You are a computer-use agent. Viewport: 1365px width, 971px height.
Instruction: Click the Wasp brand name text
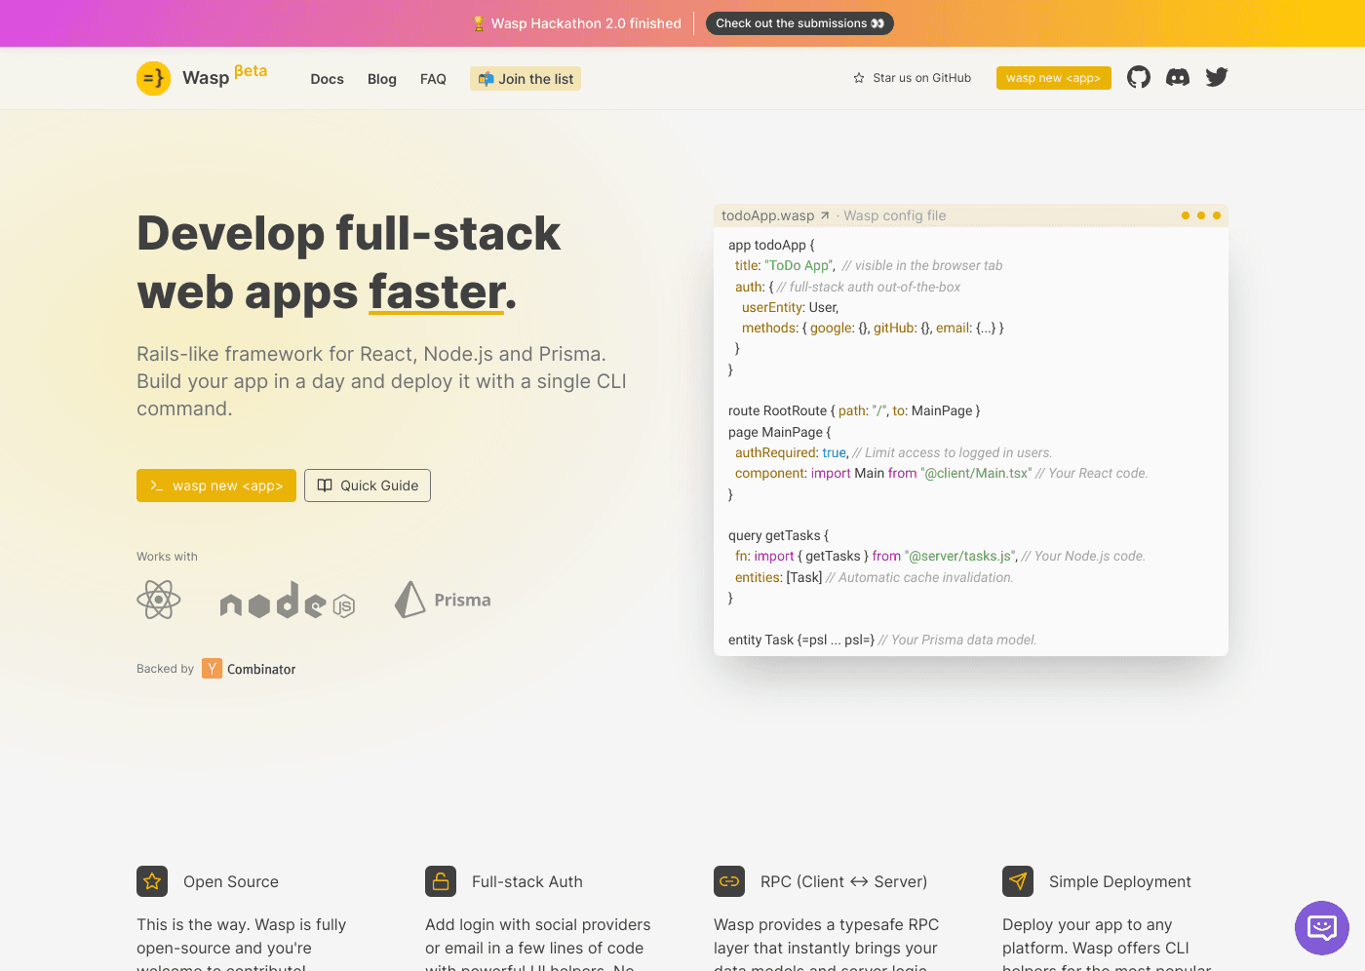[206, 78]
